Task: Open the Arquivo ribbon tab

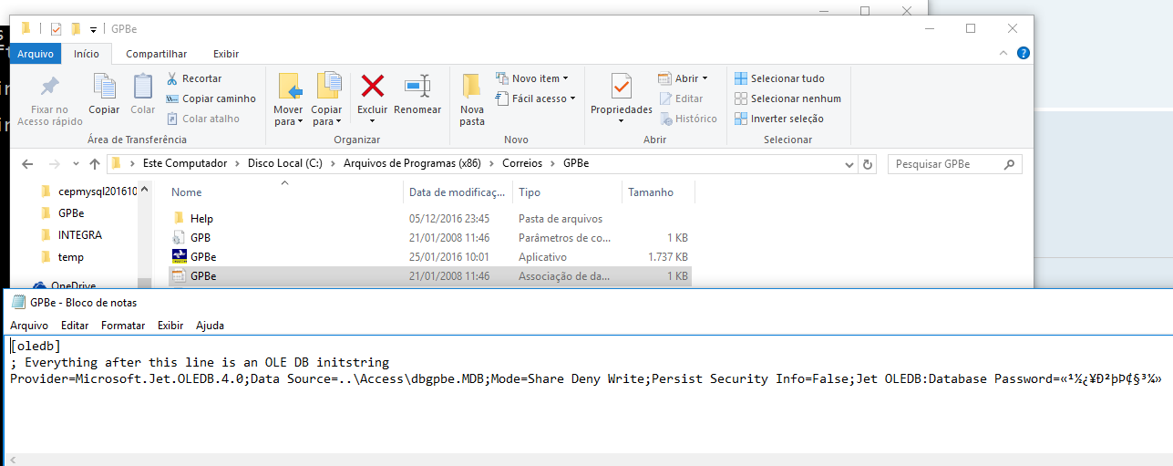Action: click(36, 54)
